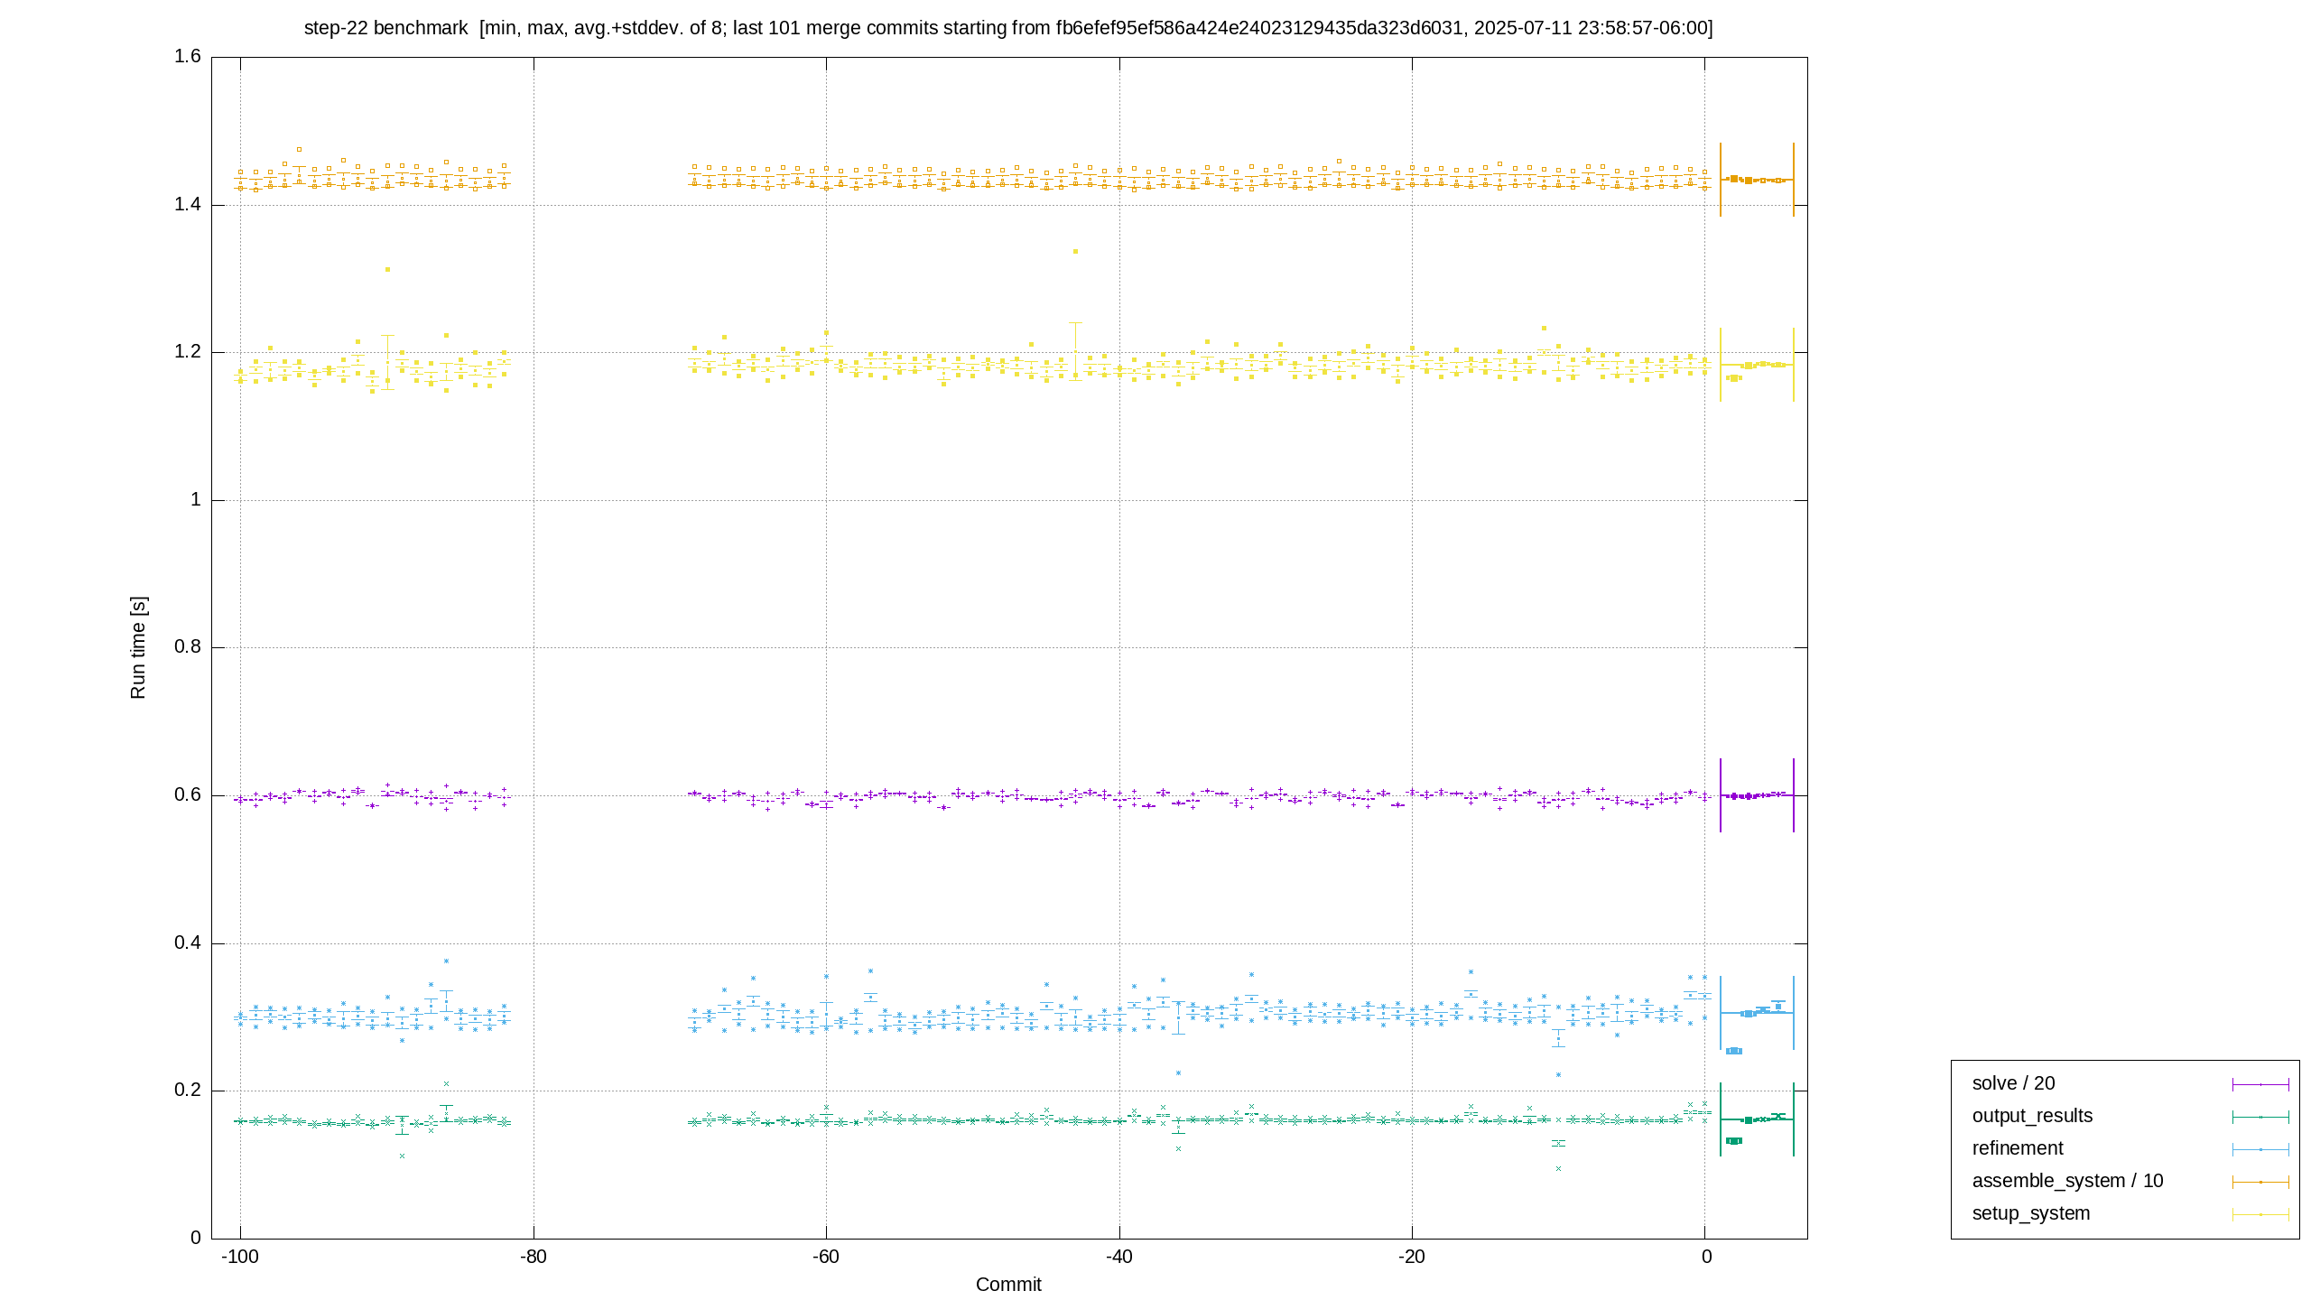Click the yellow setup_system legend line sample
Screen dimensions: 2311x1300
(2260, 1214)
